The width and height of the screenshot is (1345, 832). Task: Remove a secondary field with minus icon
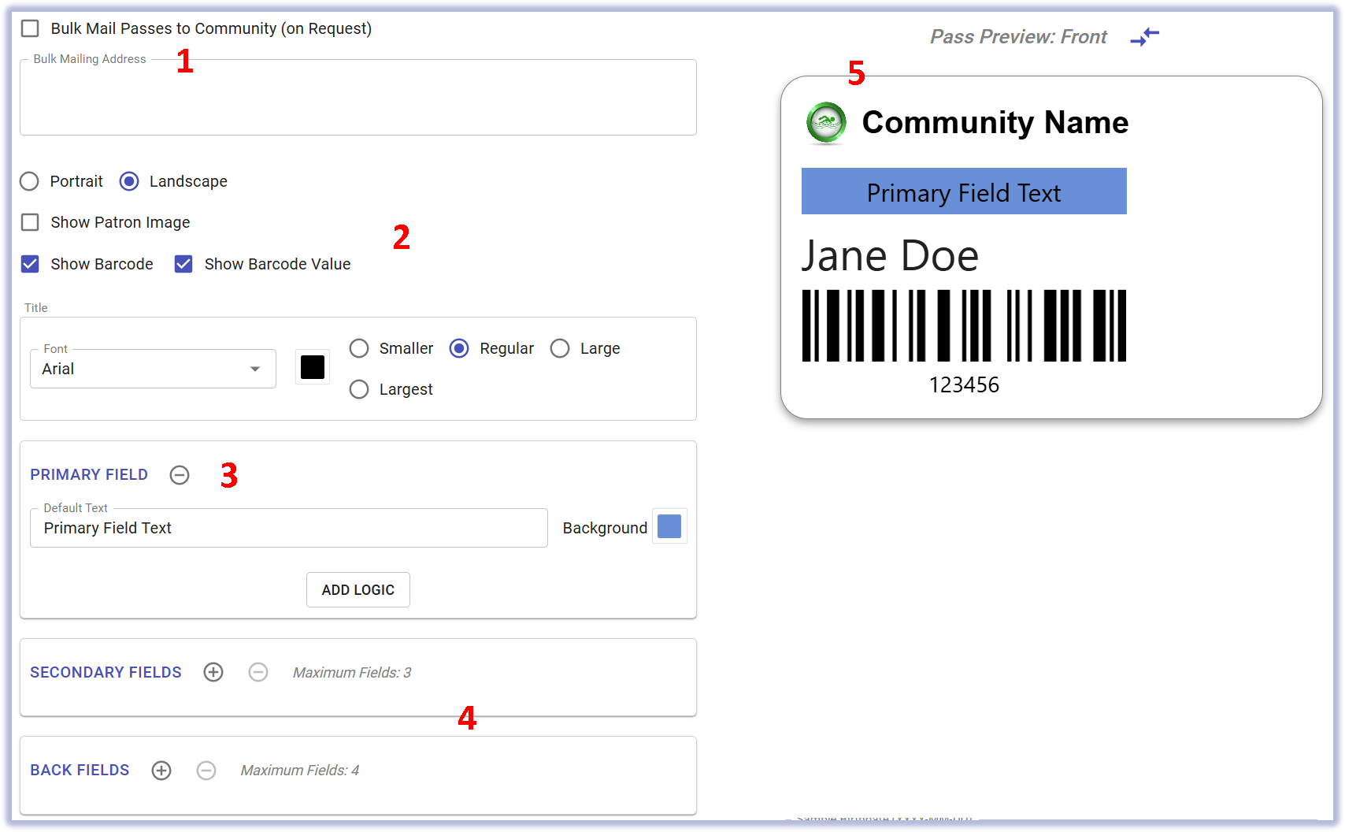(x=258, y=672)
